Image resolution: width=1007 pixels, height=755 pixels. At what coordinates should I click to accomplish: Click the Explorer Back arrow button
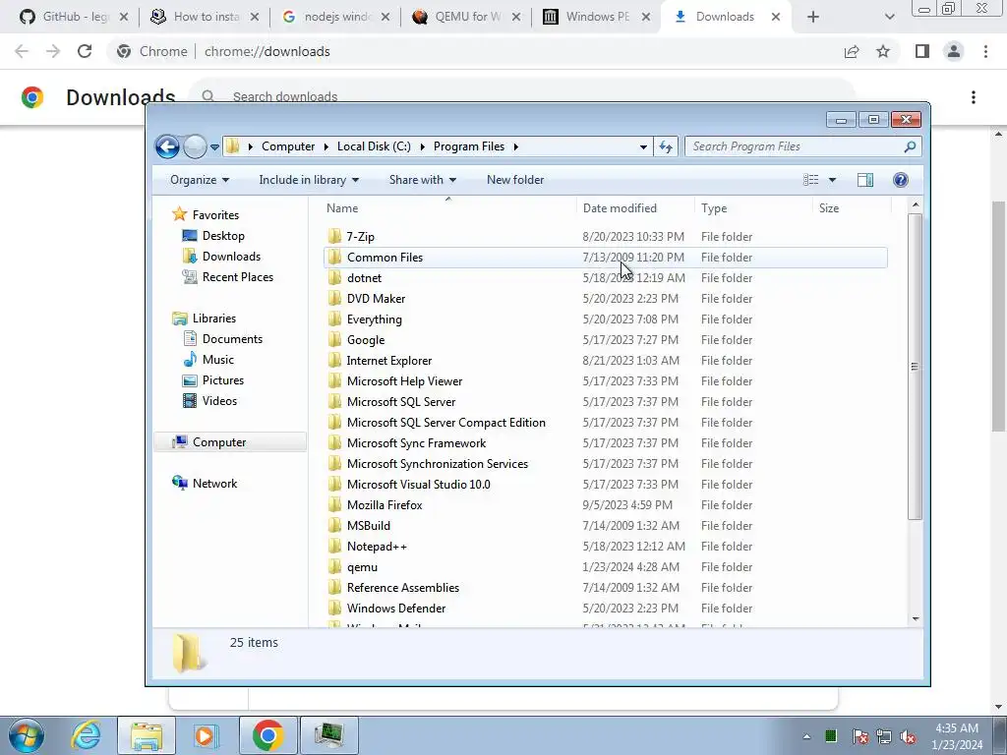pyautogui.click(x=167, y=147)
